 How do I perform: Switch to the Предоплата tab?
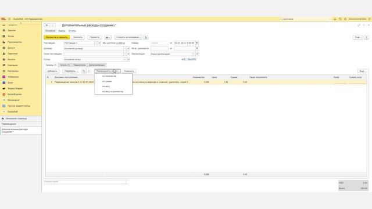(x=79, y=65)
